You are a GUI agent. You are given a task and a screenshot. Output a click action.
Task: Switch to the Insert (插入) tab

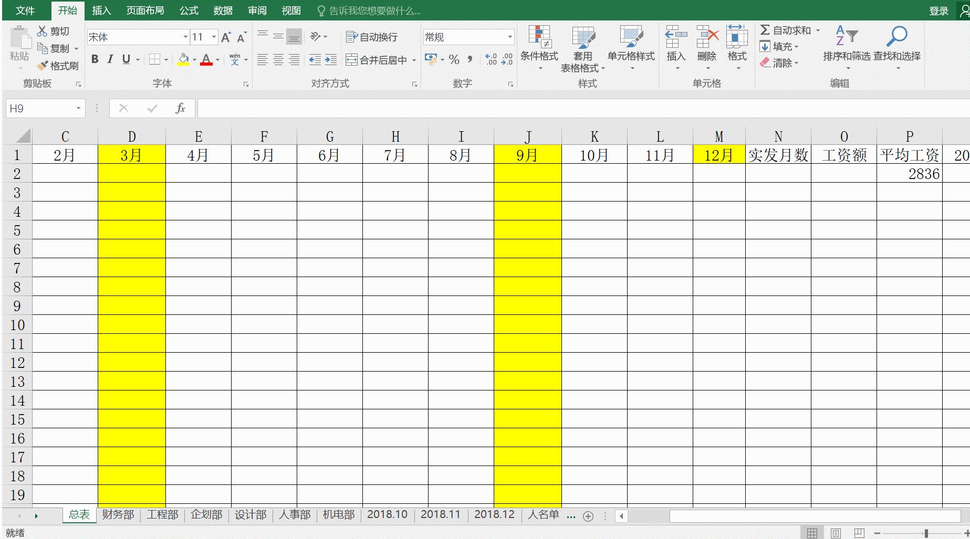[x=101, y=10]
